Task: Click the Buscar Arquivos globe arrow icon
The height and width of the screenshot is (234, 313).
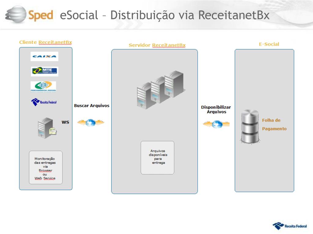Action: (91, 122)
